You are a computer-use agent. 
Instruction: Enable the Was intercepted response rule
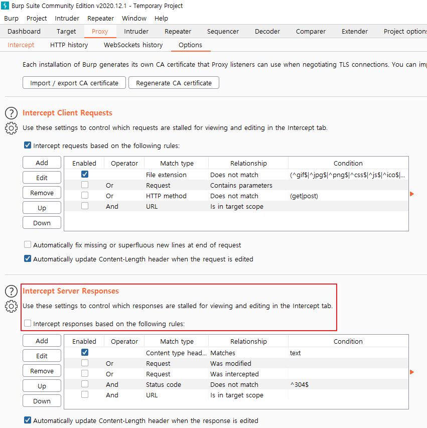pos(85,373)
